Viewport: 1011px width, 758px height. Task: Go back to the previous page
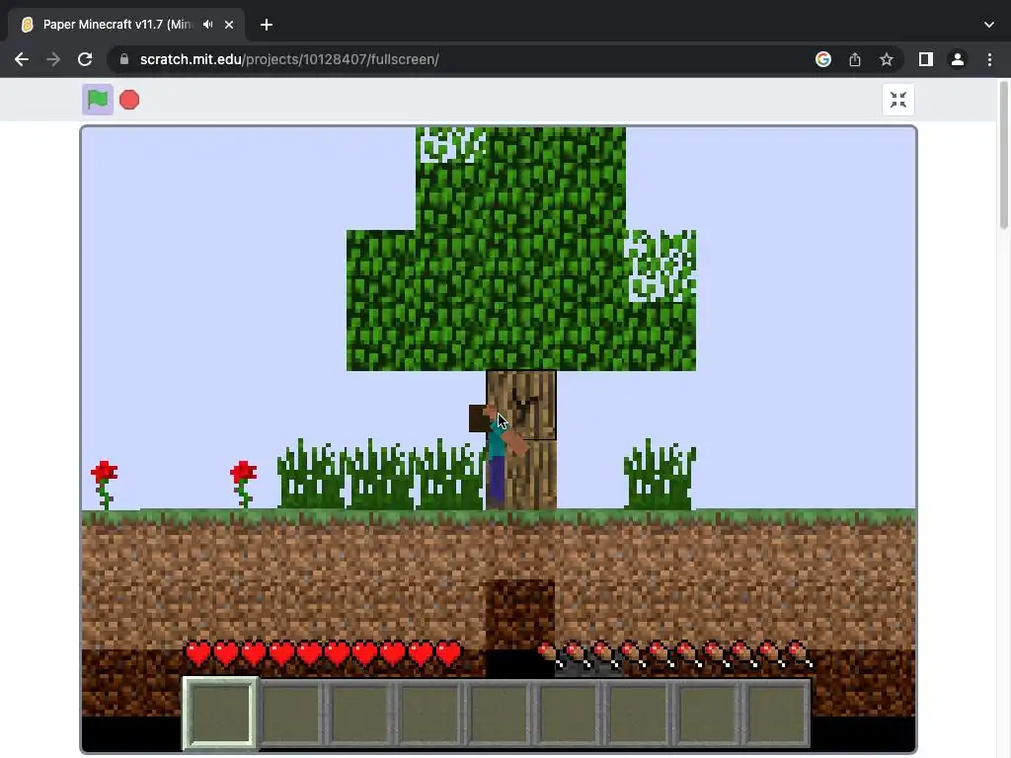(22, 59)
